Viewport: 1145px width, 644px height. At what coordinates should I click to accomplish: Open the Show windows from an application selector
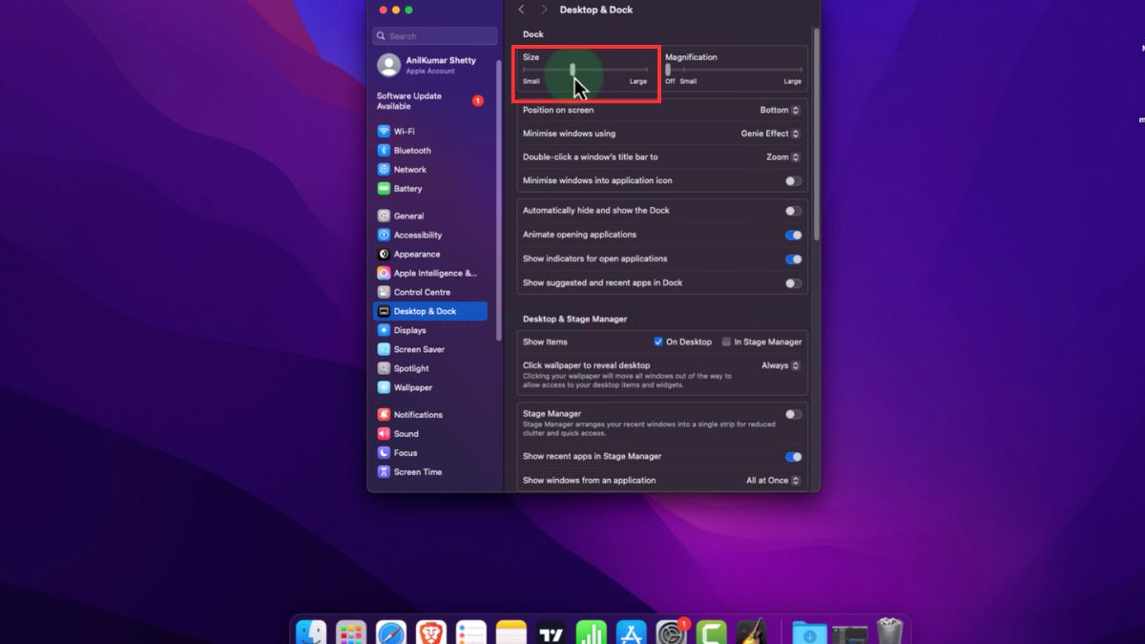pos(773,480)
